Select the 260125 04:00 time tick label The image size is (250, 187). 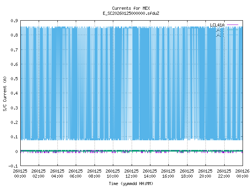[x=57, y=173]
